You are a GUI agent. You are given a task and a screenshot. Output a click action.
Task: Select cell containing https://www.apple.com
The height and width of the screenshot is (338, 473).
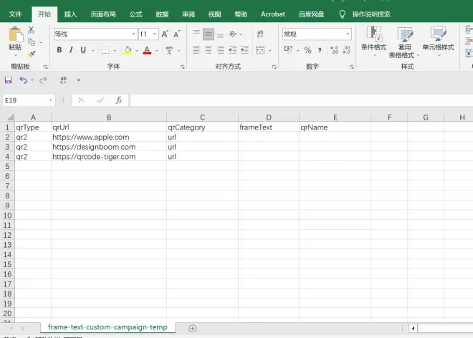(108, 137)
